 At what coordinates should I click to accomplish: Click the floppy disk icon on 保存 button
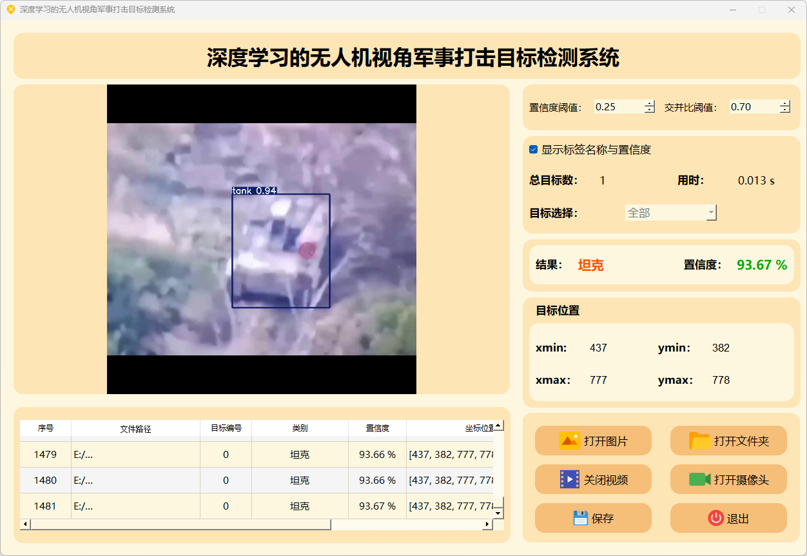click(581, 518)
